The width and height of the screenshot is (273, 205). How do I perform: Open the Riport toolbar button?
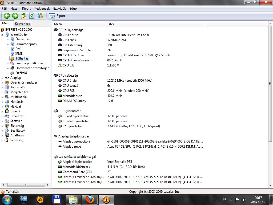(x=57, y=16)
